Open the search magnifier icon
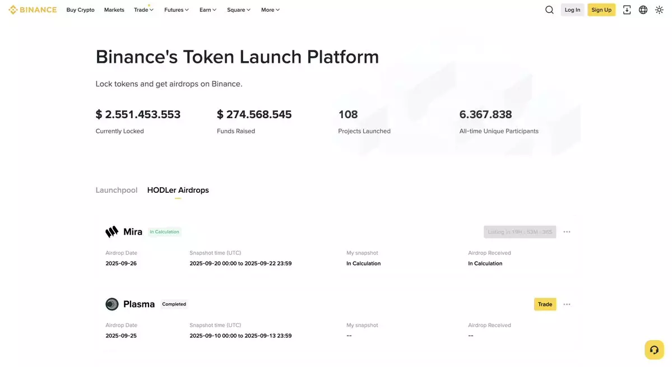Image resolution: width=672 pixels, height=367 pixels. tap(549, 10)
